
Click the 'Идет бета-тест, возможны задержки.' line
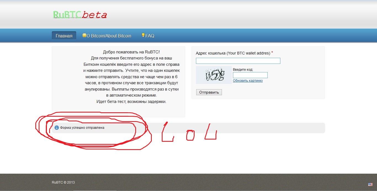(131, 102)
